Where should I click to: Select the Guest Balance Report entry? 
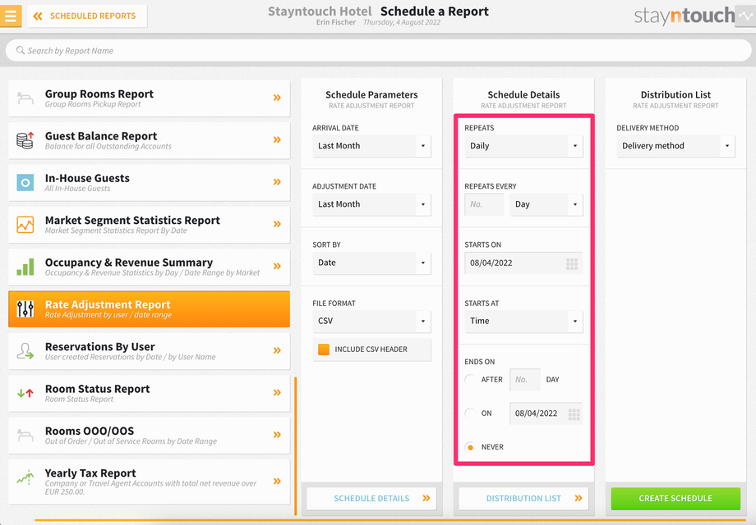coord(149,140)
